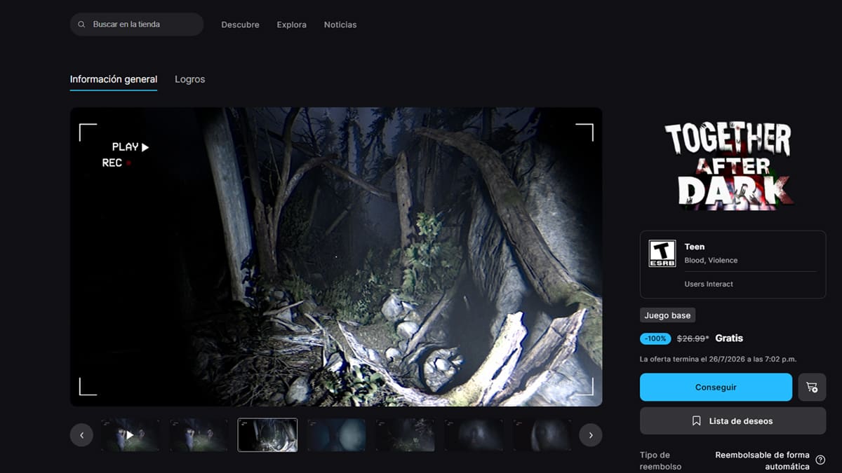Image resolution: width=842 pixels, height=473 pixels.
Task: Select the seventh thumbnail in carousel
Action: (x=541, y=435)
